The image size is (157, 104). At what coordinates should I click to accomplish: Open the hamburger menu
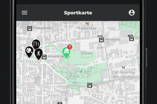(x=24, y=13)
